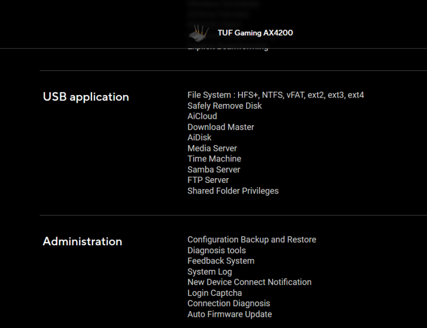427x328 pixels.
Task: Select the AiDisk feature text
Action: tap(199, 138)
